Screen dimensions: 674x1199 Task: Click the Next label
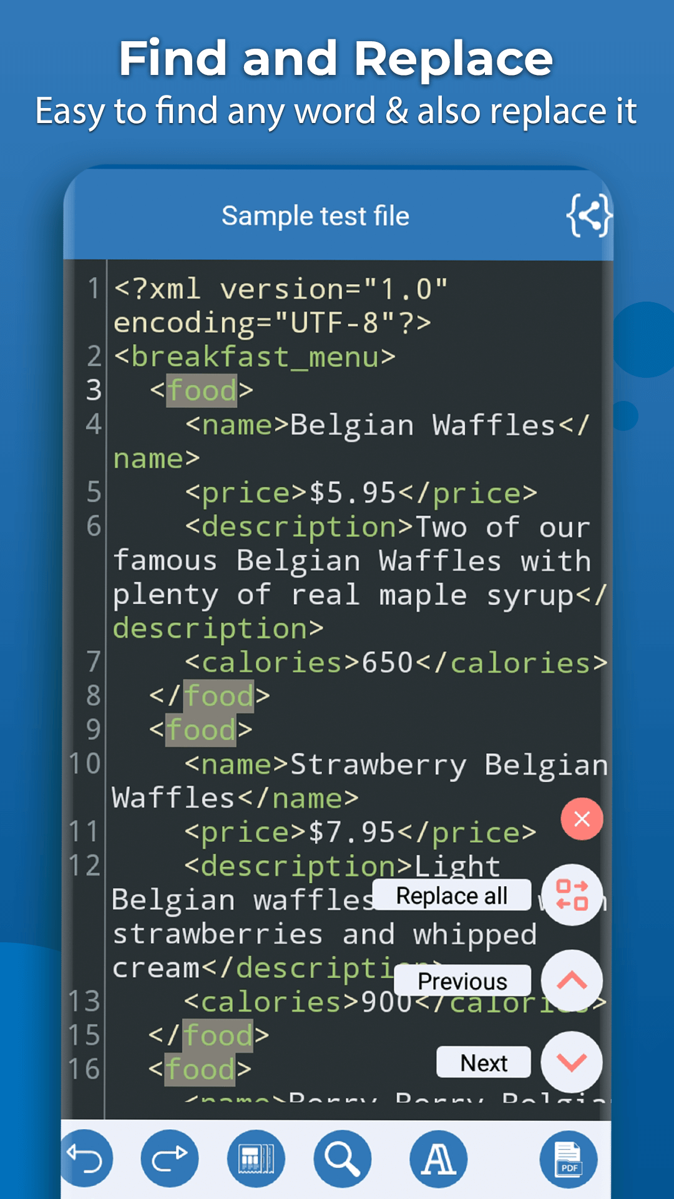coord(484,1062)
